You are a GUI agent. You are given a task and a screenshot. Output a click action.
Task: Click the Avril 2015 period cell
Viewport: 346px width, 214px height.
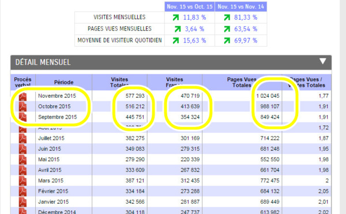point(50,170)
